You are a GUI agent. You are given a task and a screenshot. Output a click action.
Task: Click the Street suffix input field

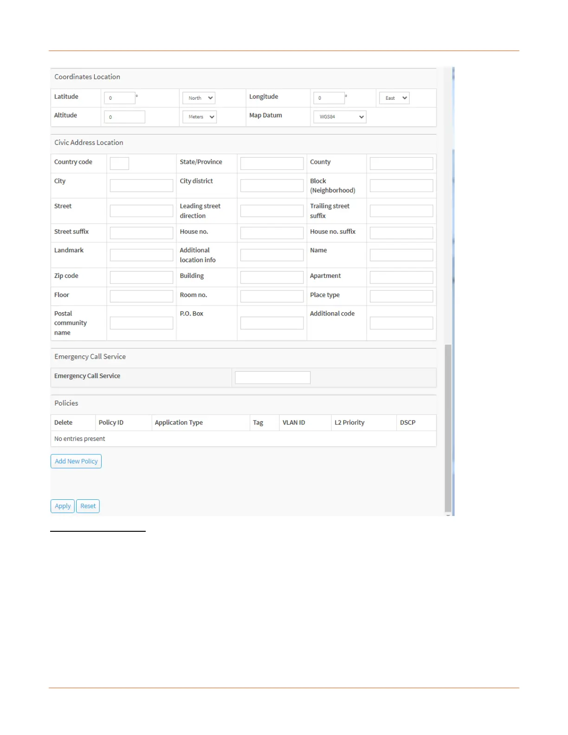(142, 233)
